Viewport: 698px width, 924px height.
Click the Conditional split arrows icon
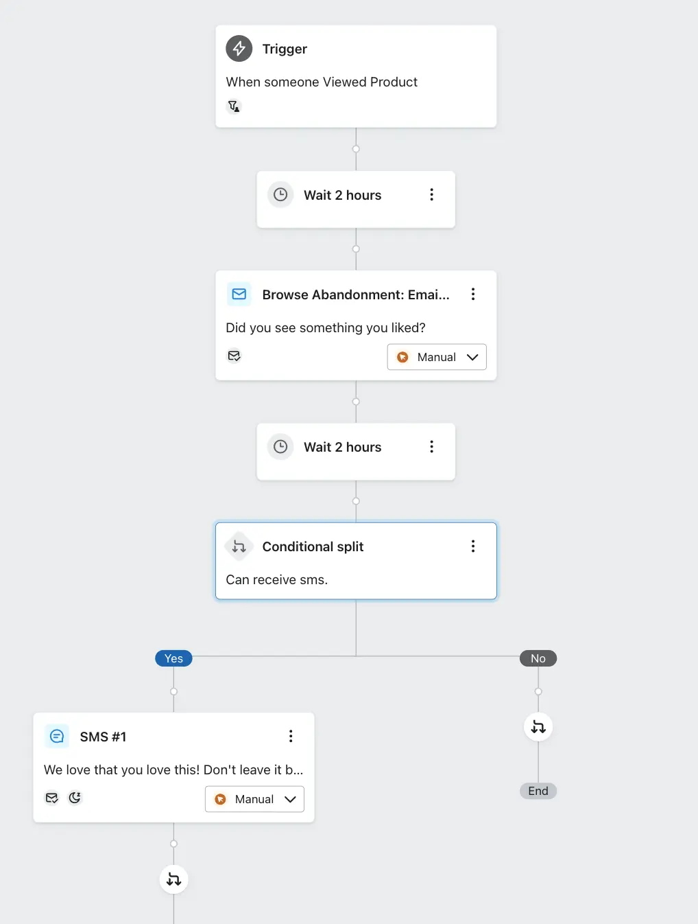pos(239,546)
